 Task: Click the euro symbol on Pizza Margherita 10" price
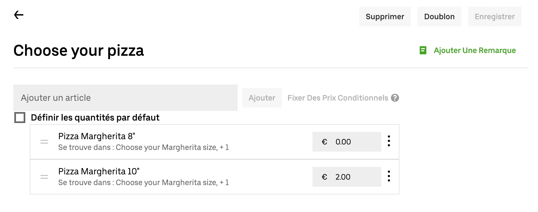pyautogui.click(x=325, y=177)
